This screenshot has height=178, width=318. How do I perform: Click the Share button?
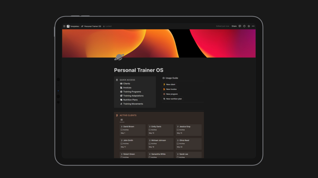tap(234, 26)
